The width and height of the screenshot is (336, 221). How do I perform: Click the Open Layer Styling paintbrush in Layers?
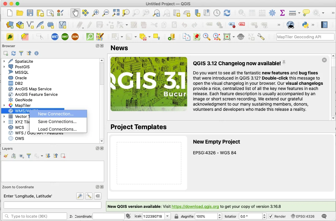coord(6,156)
